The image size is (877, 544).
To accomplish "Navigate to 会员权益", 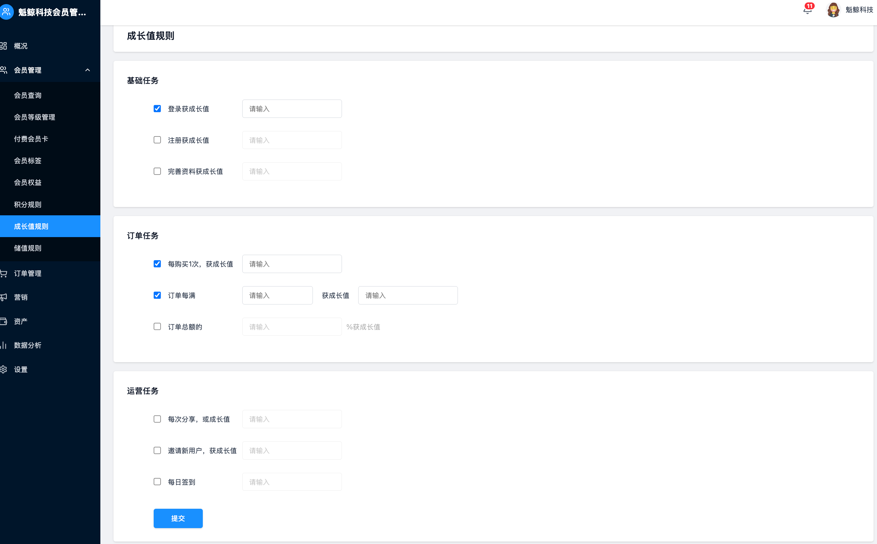I will click(50, 182).
